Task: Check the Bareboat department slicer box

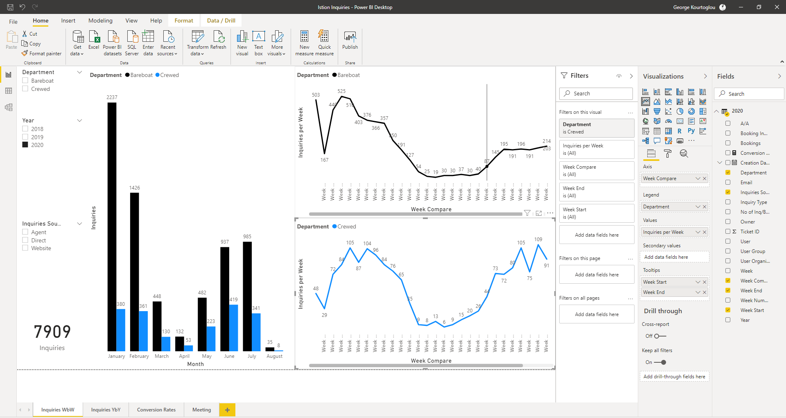Action: click(25, 81)
